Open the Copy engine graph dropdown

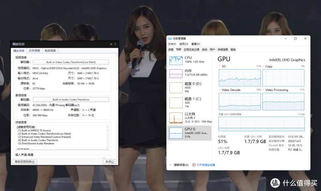click(x=264, y=66)
